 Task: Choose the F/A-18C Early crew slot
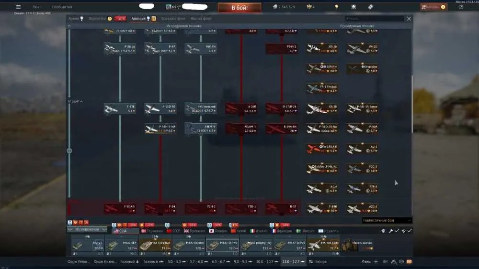(x=323, y=245)
